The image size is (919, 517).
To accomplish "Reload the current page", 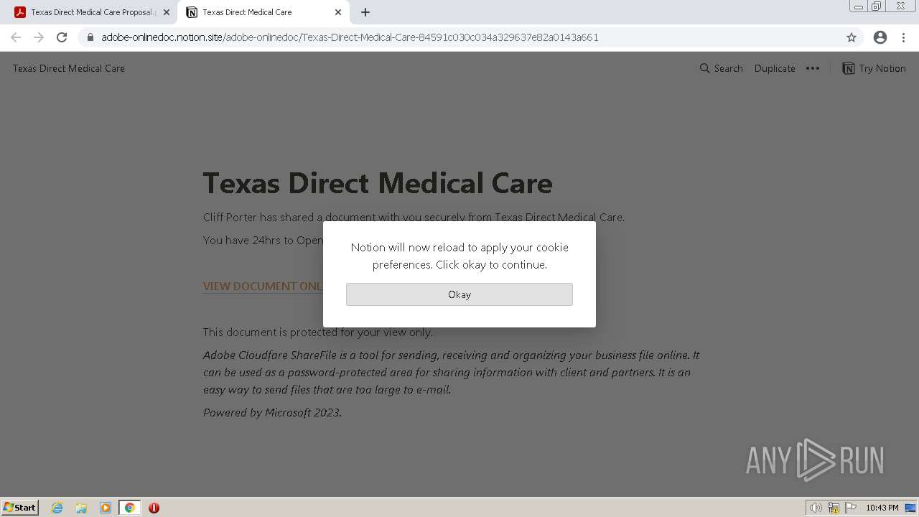I will coord(62,37).
